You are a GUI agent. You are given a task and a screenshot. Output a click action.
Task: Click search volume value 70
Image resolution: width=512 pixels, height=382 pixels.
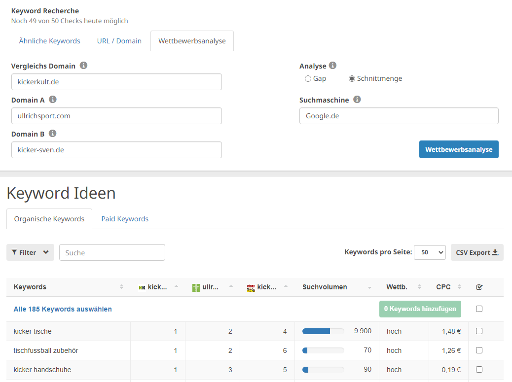367,350
